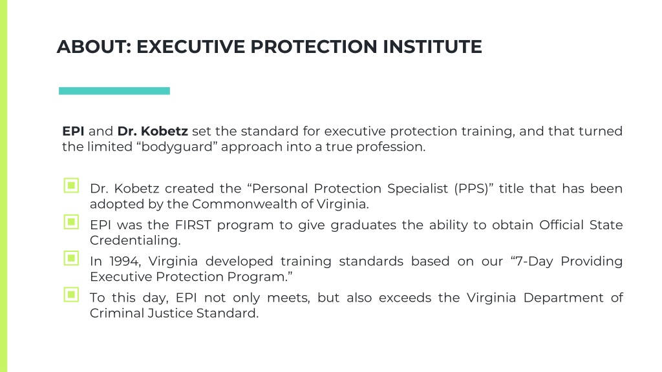Select the square bullet beside "To this day"
The width and height of the screenshot is (662, 372).
coord(71,294)
